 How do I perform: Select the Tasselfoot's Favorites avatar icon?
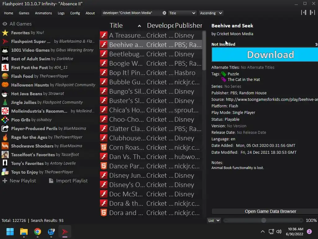[x=5, y=155]
